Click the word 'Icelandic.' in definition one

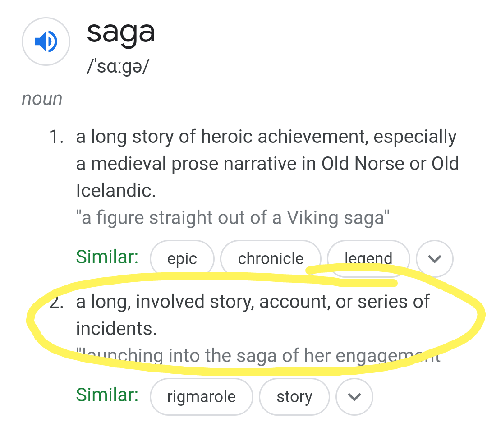click(x=116, y=190)
